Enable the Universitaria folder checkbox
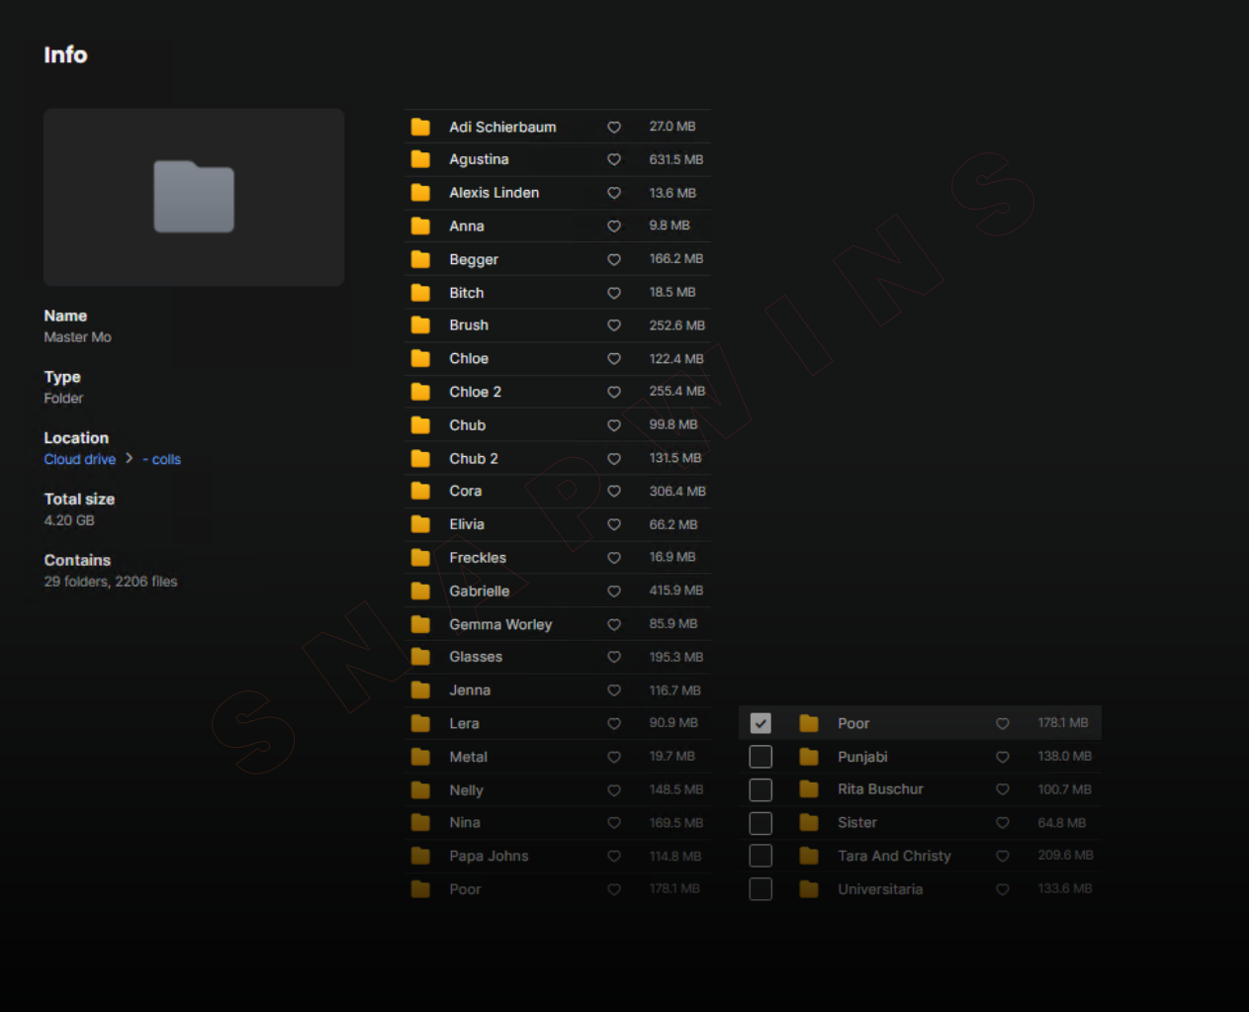This screenshot has height=1012, width=1249. tap(760, 889)
